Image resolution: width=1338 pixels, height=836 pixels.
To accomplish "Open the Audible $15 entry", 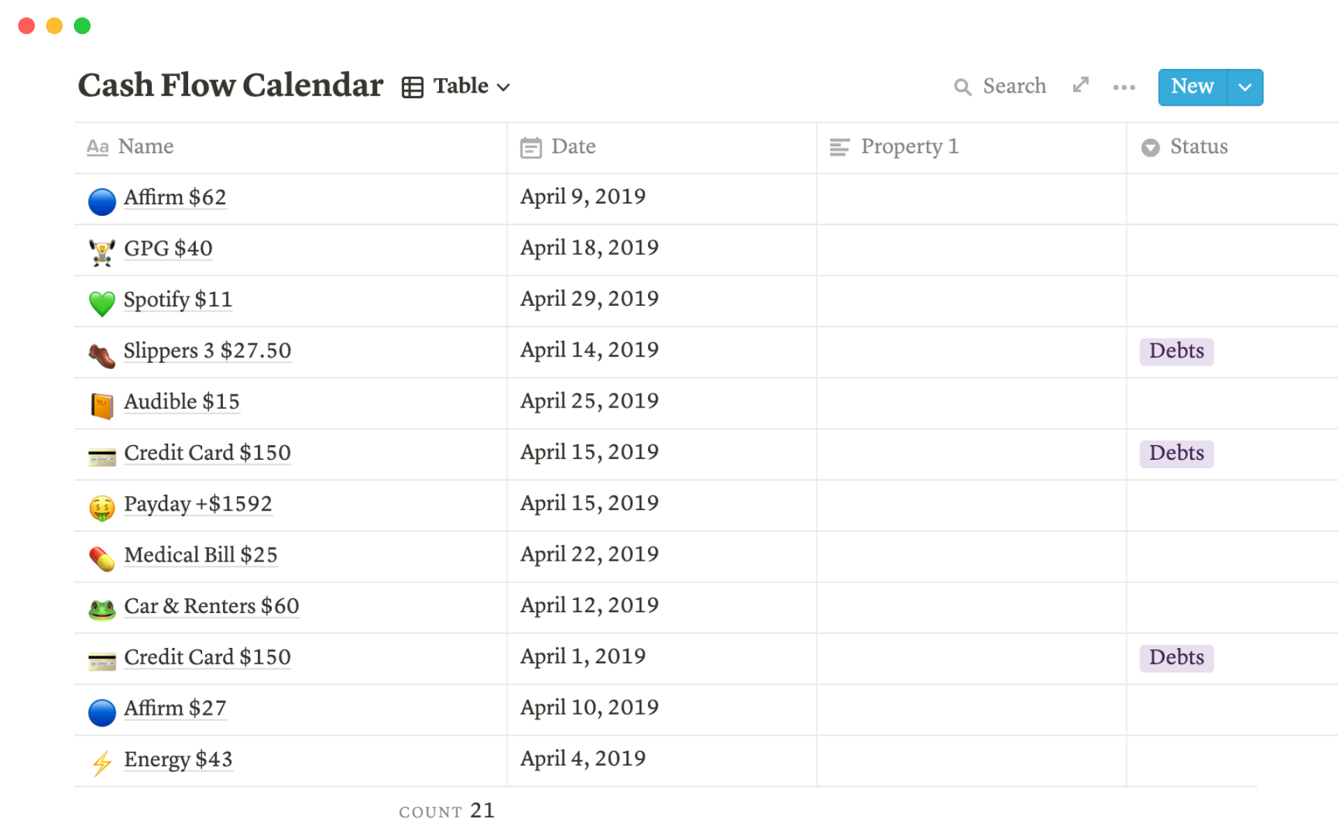I will click(x=181, y=402).
